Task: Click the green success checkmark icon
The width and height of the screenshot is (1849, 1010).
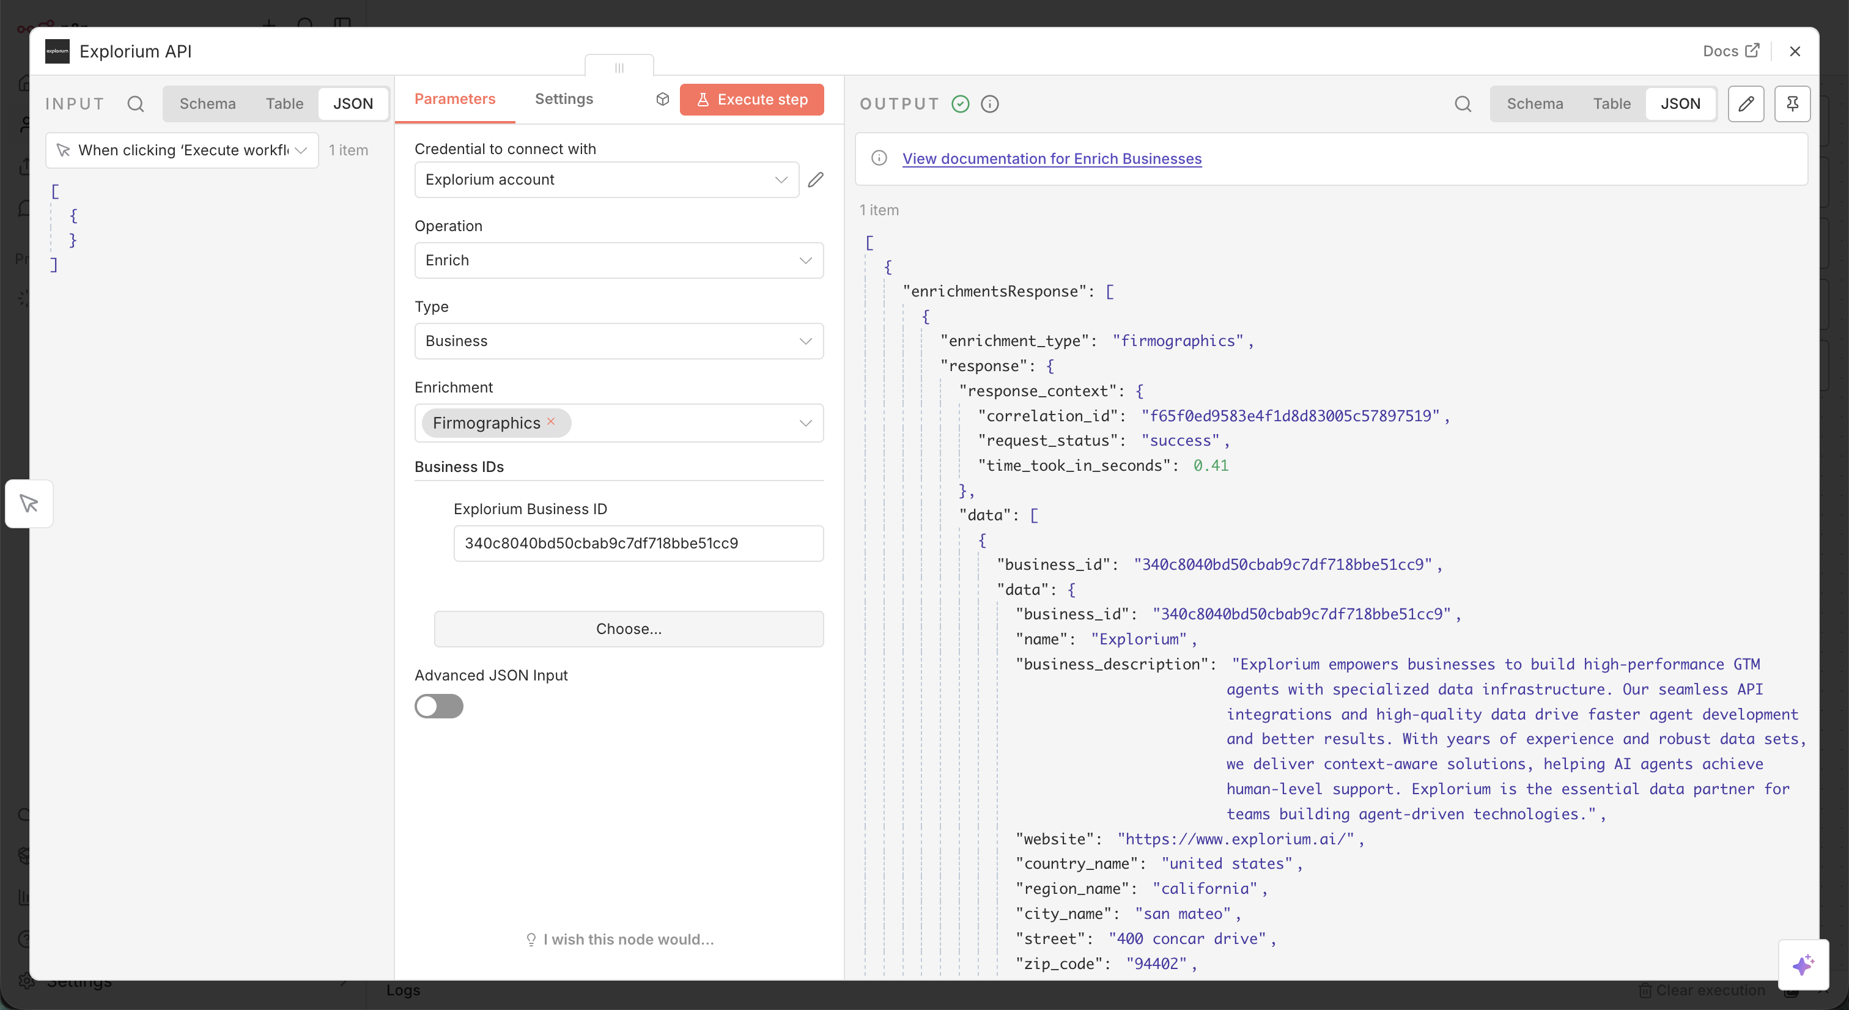Action: pos(961,104)
